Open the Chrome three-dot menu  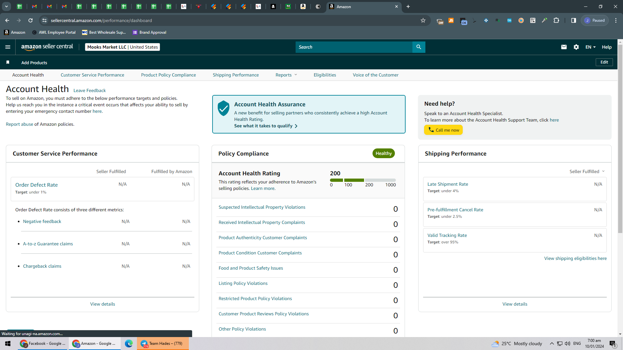616,20
